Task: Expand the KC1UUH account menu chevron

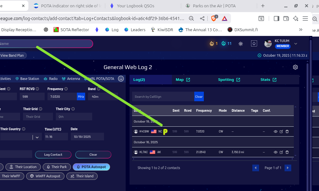Action: point(296,44)
